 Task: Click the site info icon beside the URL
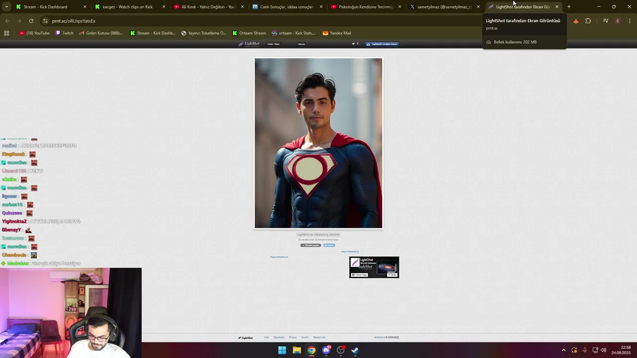45,21
